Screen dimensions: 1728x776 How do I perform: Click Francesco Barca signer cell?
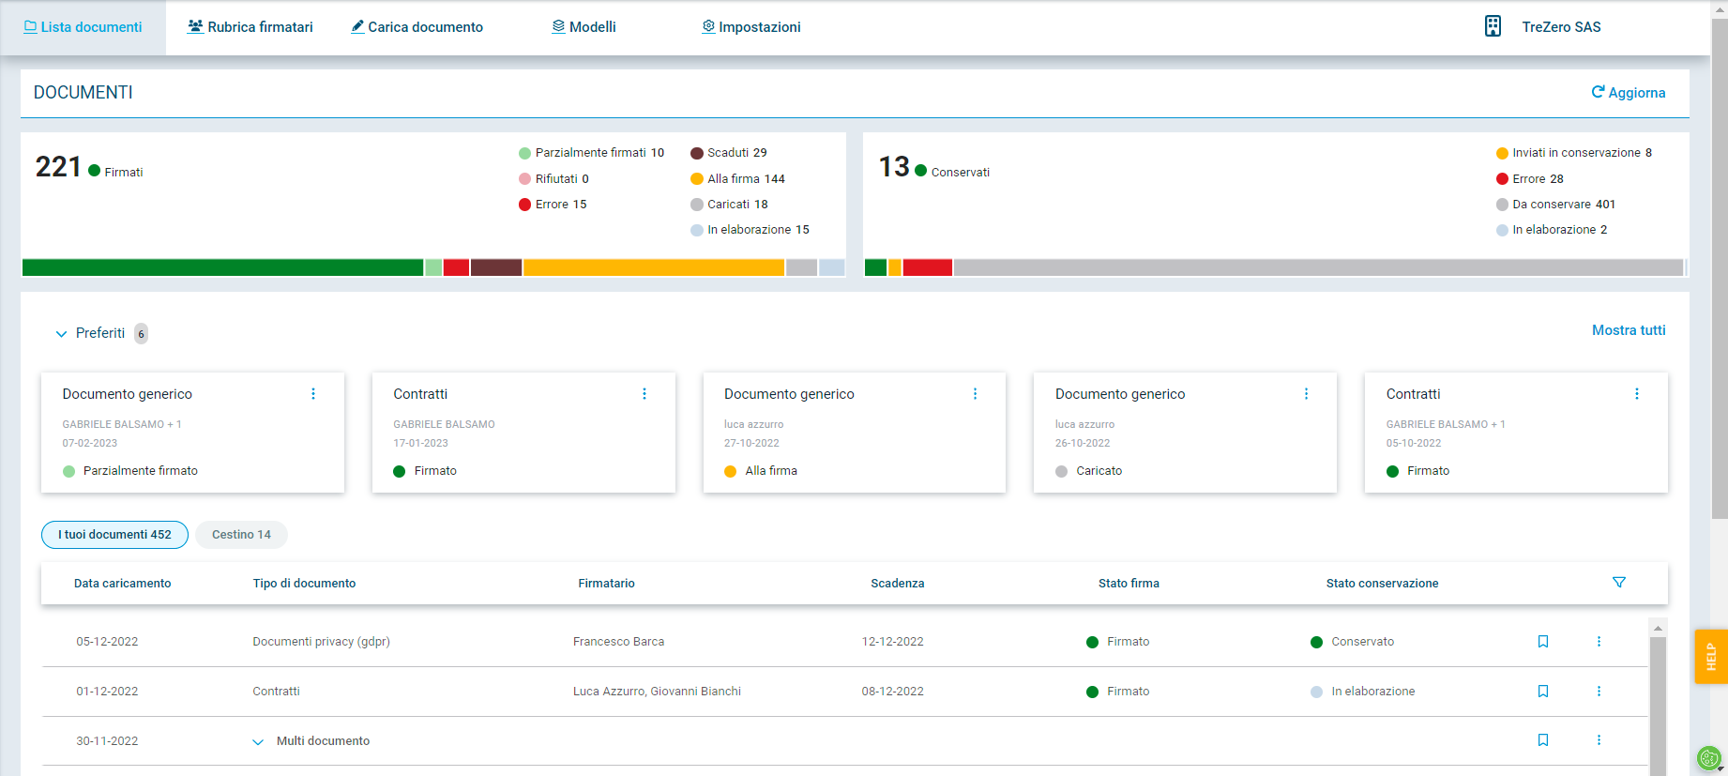pos(618,642)
